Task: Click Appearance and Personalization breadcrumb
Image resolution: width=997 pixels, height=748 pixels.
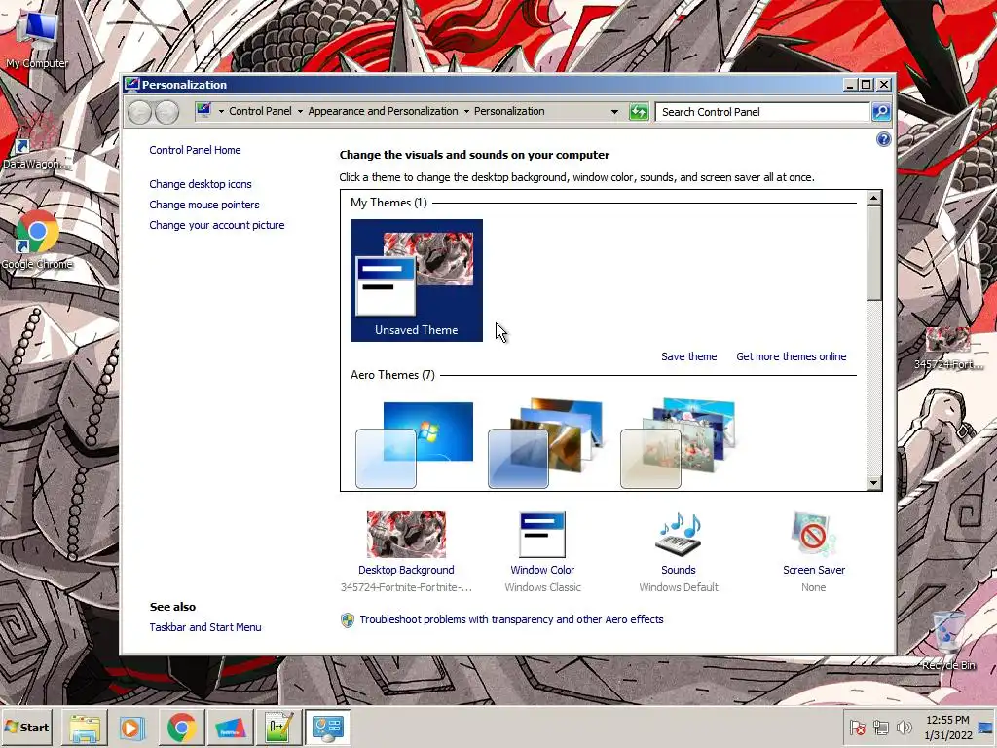Action: pos(383,111)
